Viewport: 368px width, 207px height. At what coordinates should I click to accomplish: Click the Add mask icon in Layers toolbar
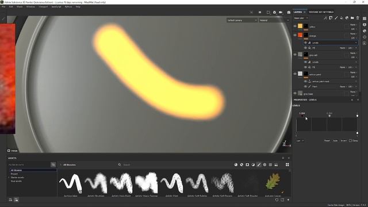click(x=331, y=18)
